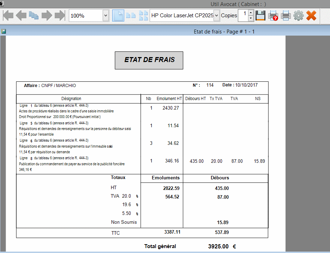The width and height of the screenshot is (330, 253).
Task: Select two-page view mode
Action: [x=131, y=16]
